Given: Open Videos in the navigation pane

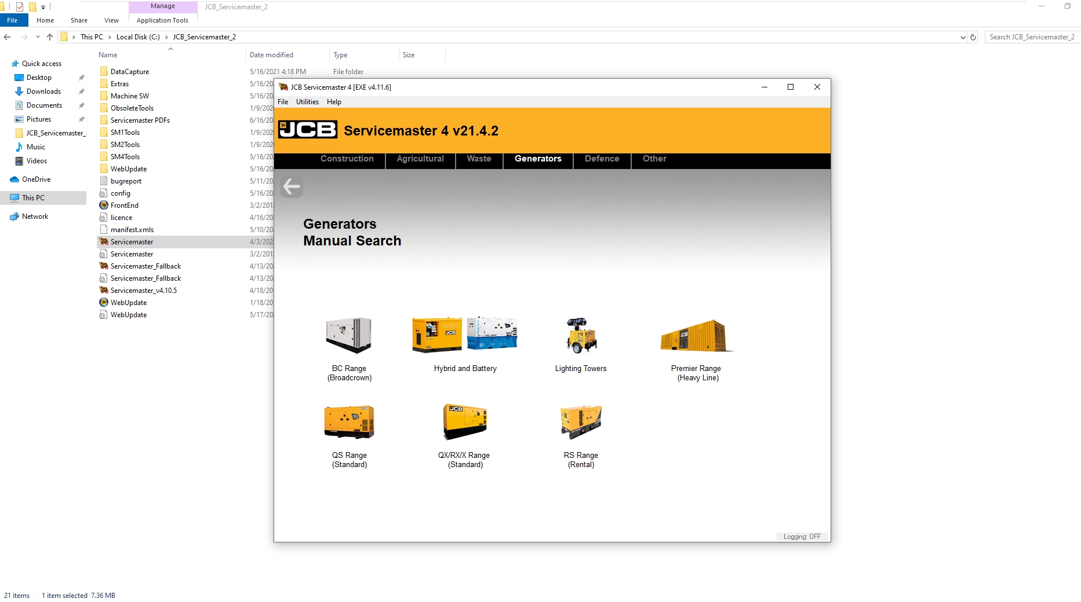Looking at the screenshot, I should point(37,161).
